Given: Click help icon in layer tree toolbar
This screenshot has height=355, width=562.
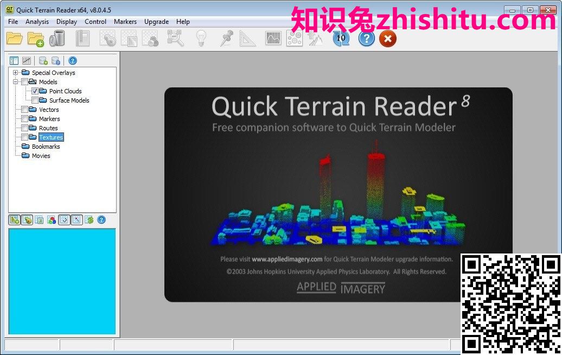Looking at the screenshot, I should 72,61.
